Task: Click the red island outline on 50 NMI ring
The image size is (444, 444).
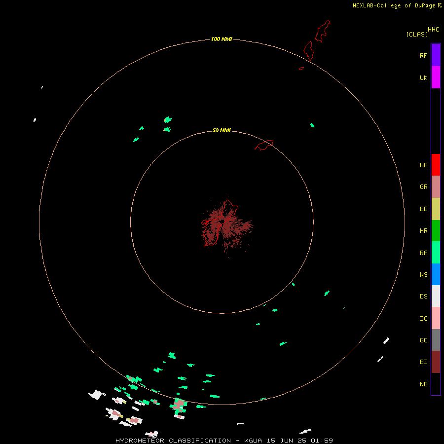Action: (x=264, y=145)
